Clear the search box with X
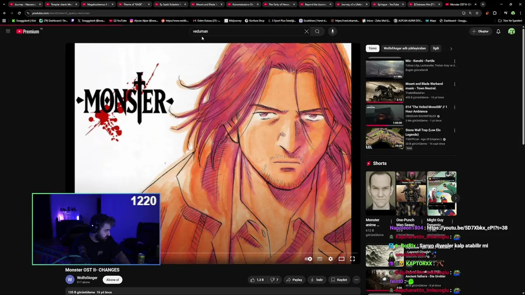The image size is (525, 295). (x=306, y=31)
